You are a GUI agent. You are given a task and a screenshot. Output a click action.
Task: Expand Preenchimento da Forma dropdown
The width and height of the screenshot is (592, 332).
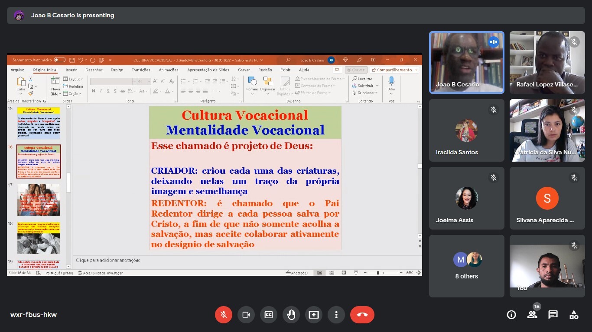point(320,79)
